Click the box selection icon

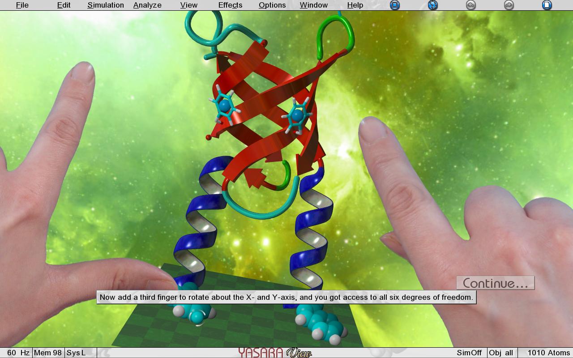(394, 5)
